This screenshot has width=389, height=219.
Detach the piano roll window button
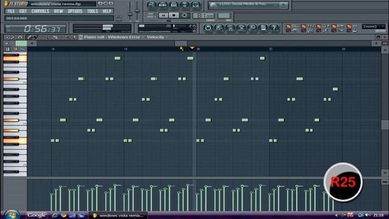[378, 37]
